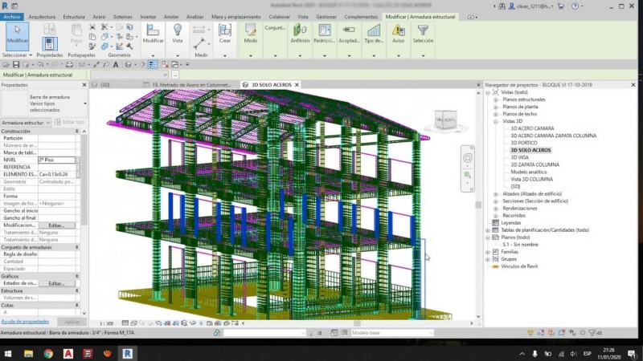
Task: Close the Propiedades panel
Action: point(84,85)
